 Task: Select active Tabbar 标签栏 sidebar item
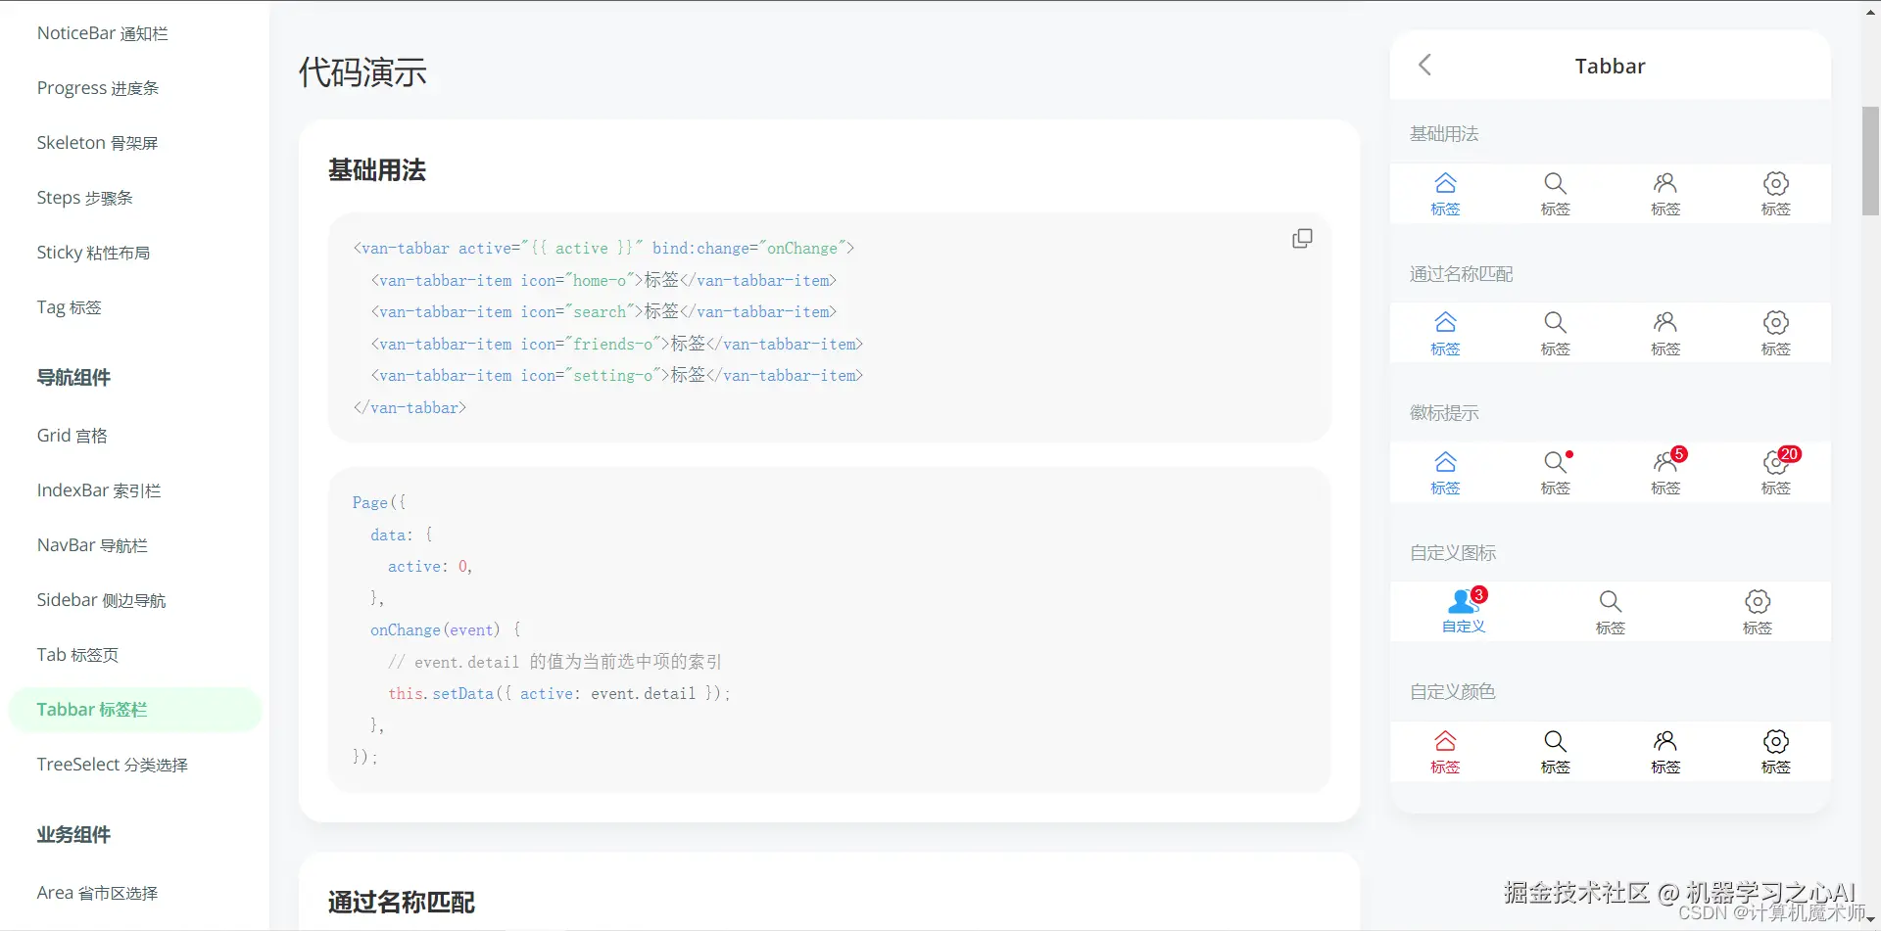135,710
